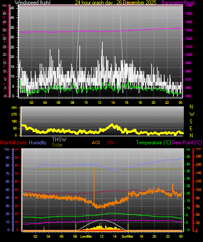203x242 pixels.
Task: Click the "270" wind direction axis value
Action: point(14,115)
